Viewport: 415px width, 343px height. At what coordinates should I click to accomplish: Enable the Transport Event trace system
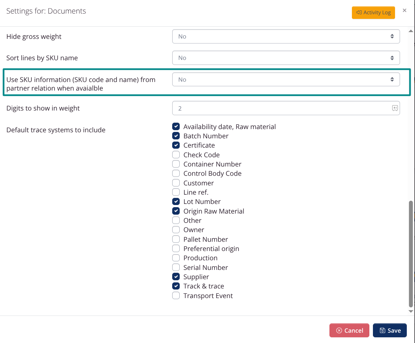pyautogui.click(x=176, y=295)
